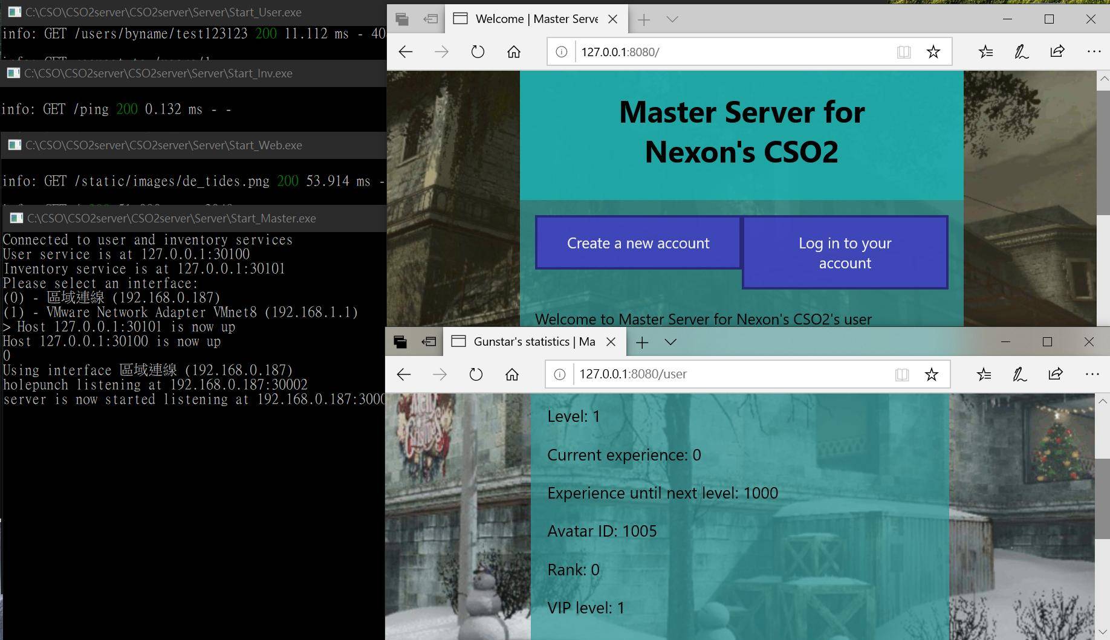This screenshot has width=1110, height=640.
Task: Open Start_User.exe console system menu icon
Action: pos(15,12)
